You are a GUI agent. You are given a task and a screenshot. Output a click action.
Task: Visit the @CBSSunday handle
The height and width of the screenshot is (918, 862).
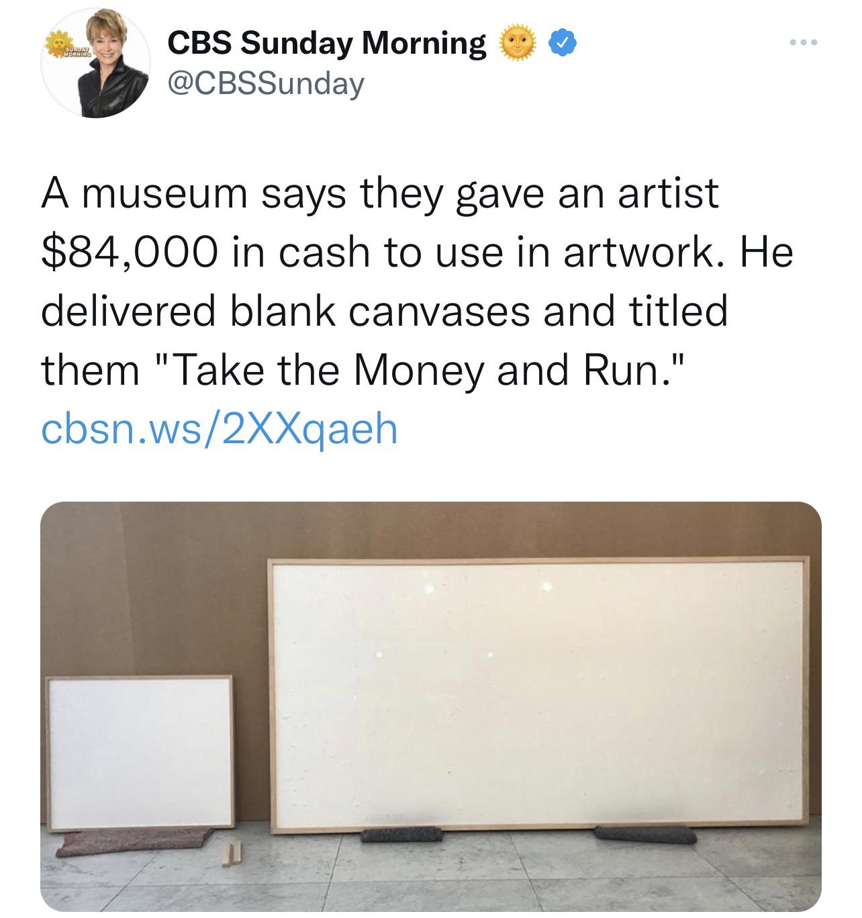[265, 83]
